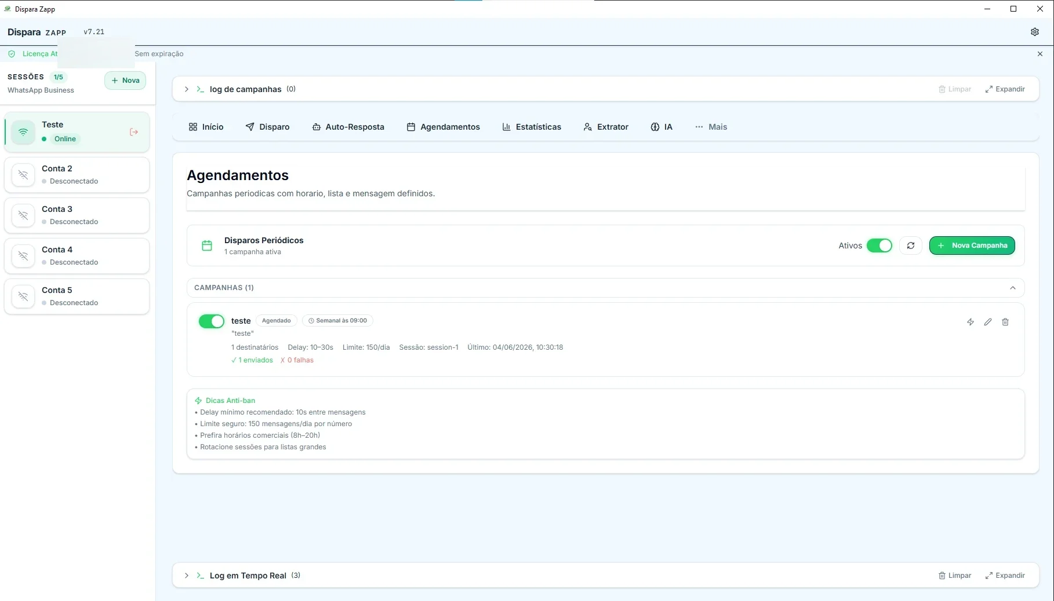Disable the teste campaign toggle
Viewport: 1054px width, 601px height.
(x=212, y=321)
